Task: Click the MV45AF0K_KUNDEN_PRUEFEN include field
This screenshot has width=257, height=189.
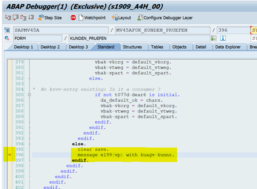Action: click(x=162, y=30)
